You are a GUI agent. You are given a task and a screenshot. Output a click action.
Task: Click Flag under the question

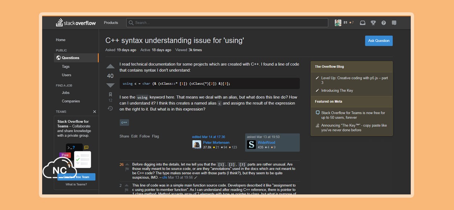(155, 136)
